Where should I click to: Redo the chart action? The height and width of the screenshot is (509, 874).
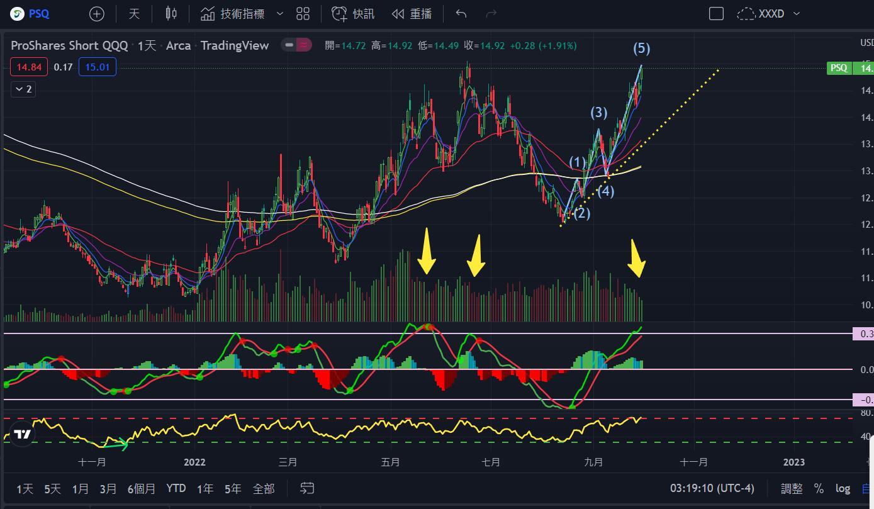click(491, 13)
